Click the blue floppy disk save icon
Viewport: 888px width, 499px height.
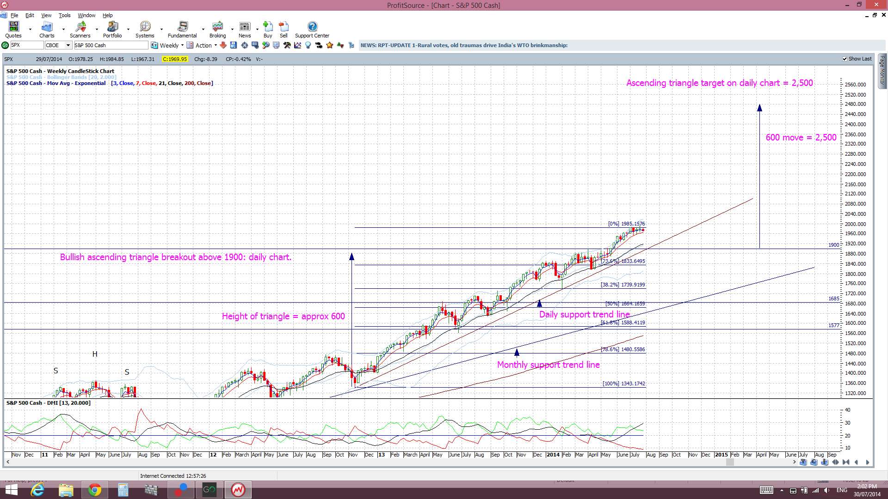coord(233,45)
